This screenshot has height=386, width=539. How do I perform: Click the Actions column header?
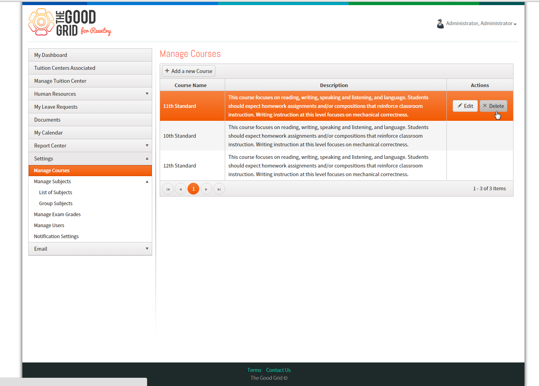click(480, 85)
